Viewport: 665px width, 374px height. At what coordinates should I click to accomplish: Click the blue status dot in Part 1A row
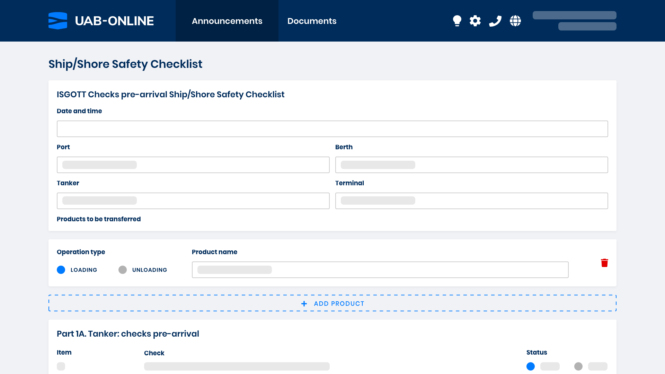(x=530, y=366)
